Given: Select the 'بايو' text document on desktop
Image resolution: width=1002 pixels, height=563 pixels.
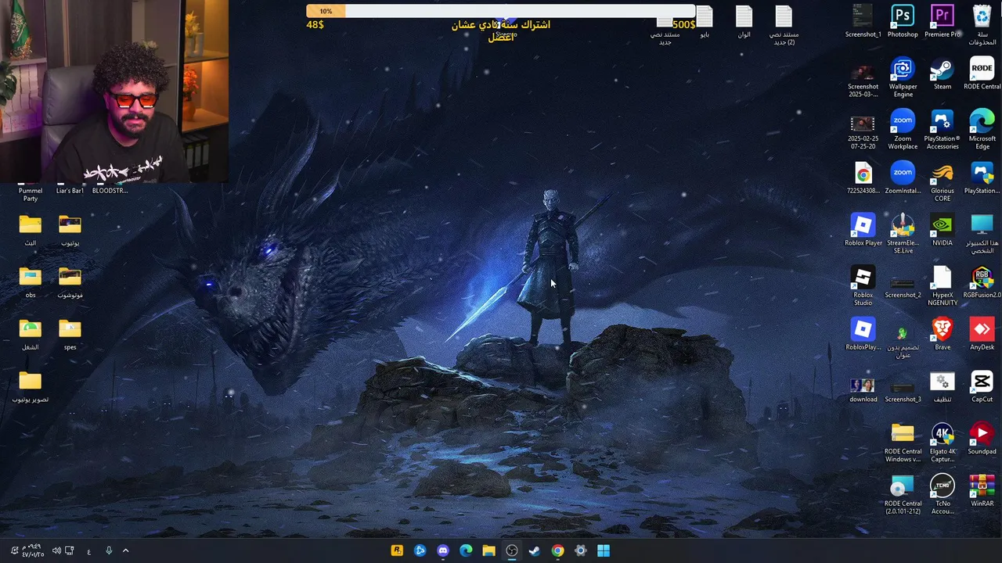Looking at the screenshot, I should (705, 21).
